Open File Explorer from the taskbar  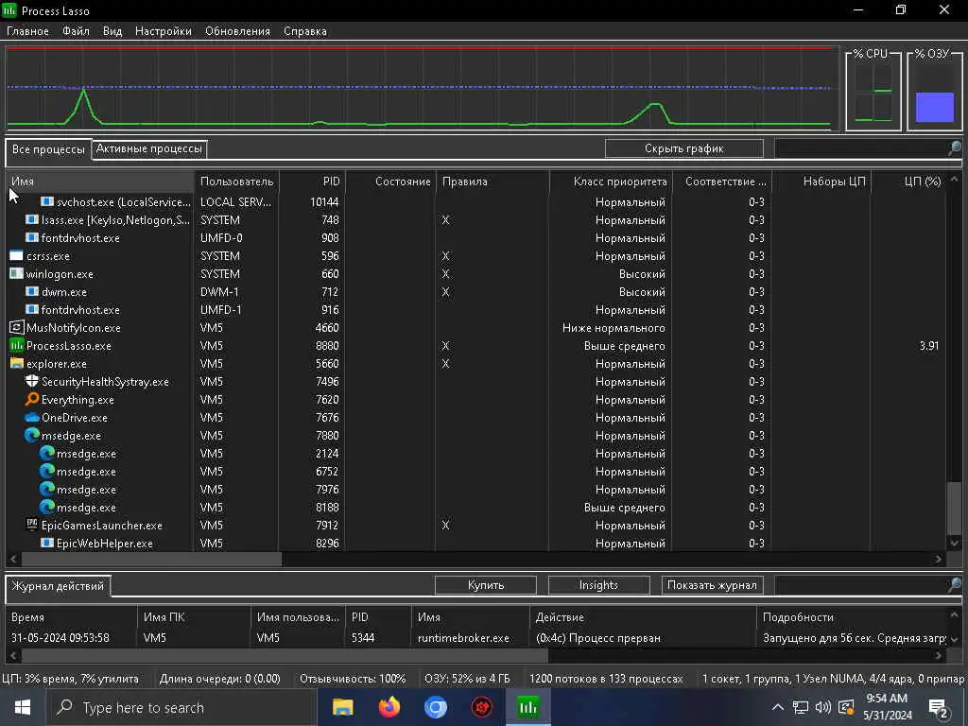[x=342, y=707]
